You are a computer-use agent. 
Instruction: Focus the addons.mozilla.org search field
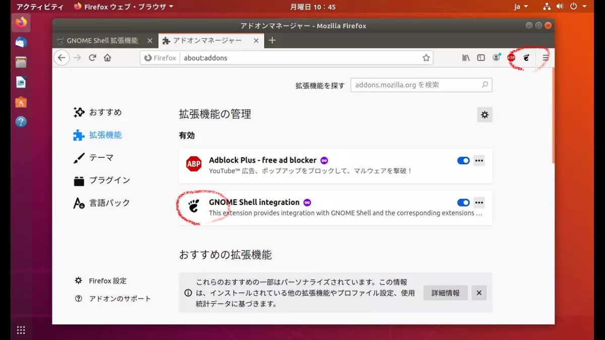click(x=421, y=85)
